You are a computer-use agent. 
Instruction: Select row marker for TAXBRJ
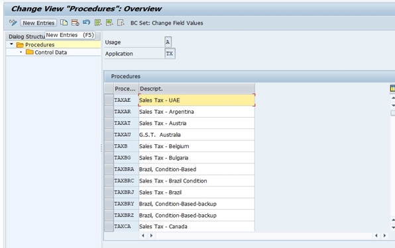pyautogui.click(x=109, y=192)
